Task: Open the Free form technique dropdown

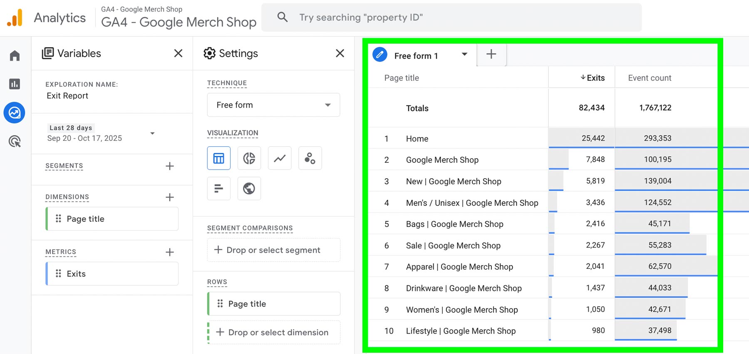Action: click(x=273, y=105)
